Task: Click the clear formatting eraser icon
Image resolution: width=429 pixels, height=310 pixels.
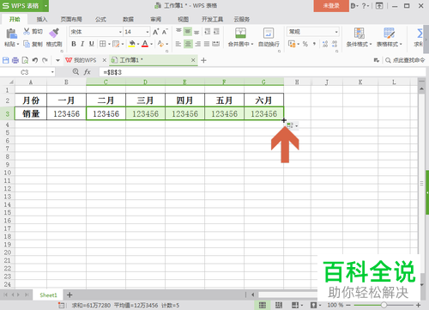Action: point(160,44)
